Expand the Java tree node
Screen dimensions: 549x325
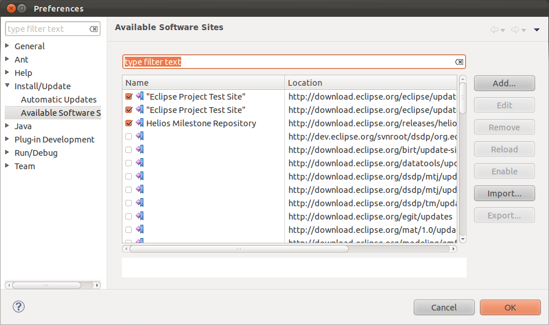pos(7,126)
